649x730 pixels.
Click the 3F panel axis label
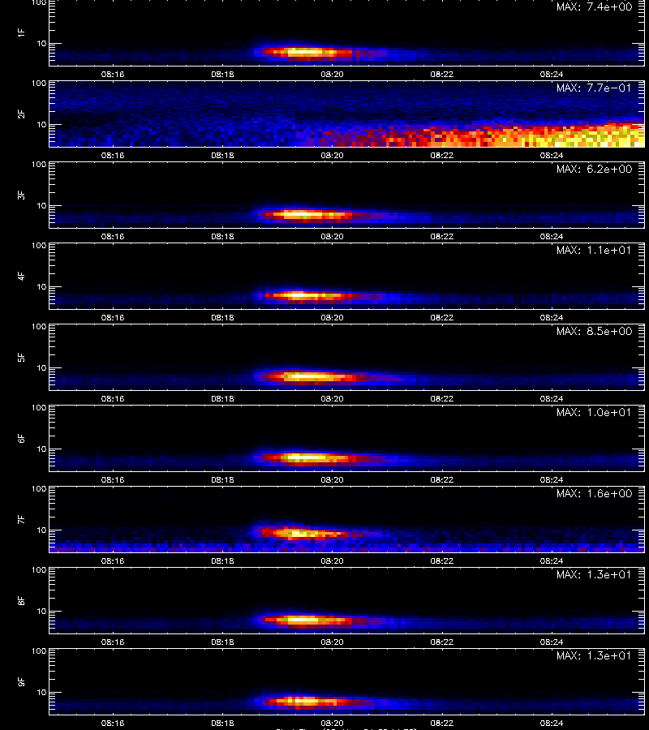coord(21,195)
